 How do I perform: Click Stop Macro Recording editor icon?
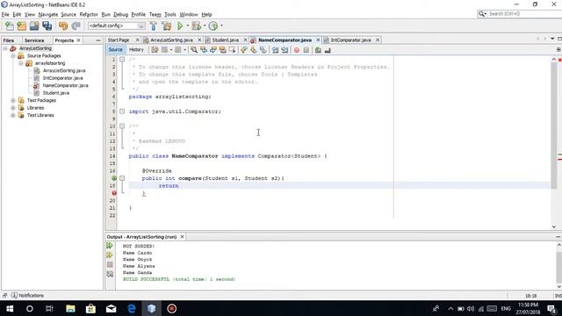click(306, 50)
